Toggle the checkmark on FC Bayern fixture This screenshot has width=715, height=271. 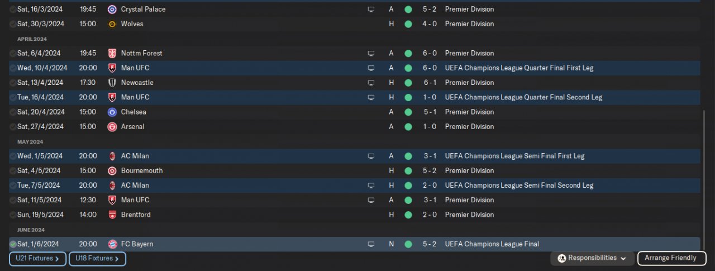click(x=13, y=244)
